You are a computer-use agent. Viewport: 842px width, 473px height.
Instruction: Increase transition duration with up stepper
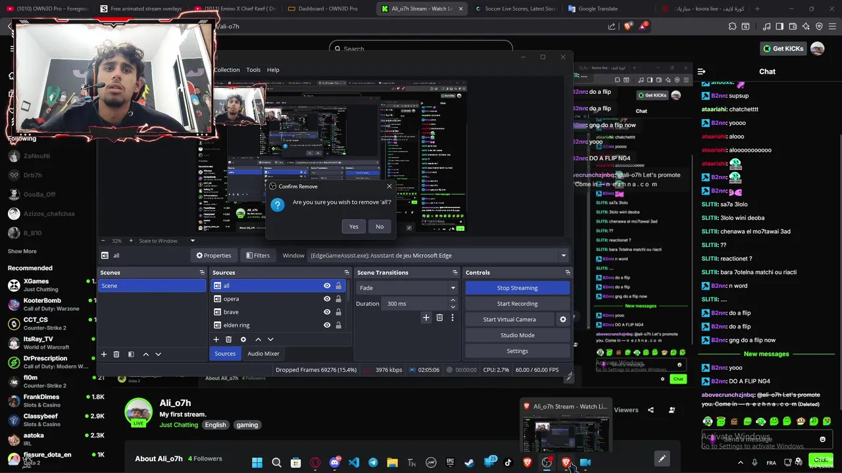click(x=453, y=301)
